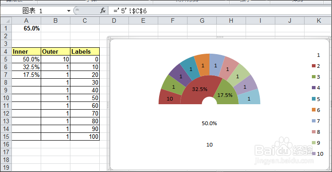Click legend entry 1 label
This screenshot has width=332, height=172.
(x=318, y=55)
